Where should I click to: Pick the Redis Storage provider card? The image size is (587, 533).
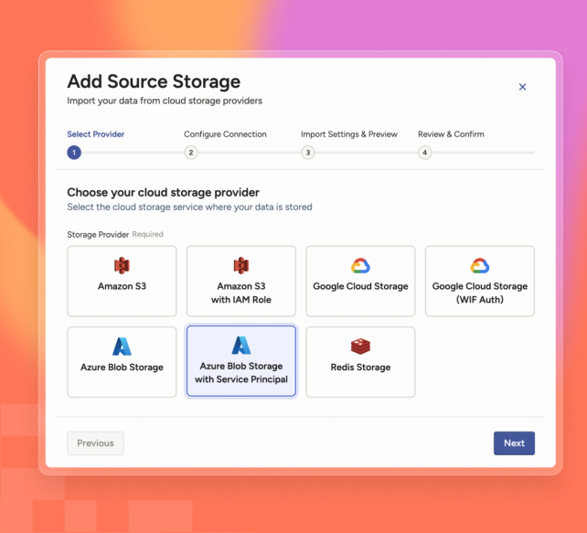click(x=360, y=362)
